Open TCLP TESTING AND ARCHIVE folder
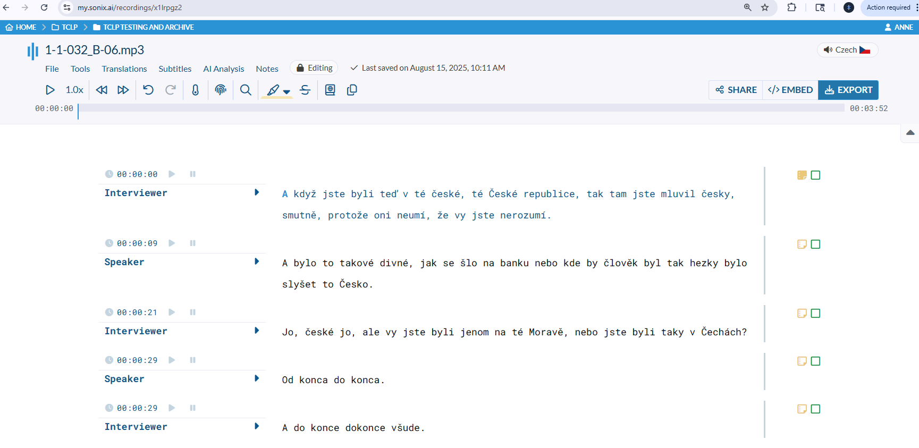The image size is (919, 448). pyautogui.click(x=144, y=27)
